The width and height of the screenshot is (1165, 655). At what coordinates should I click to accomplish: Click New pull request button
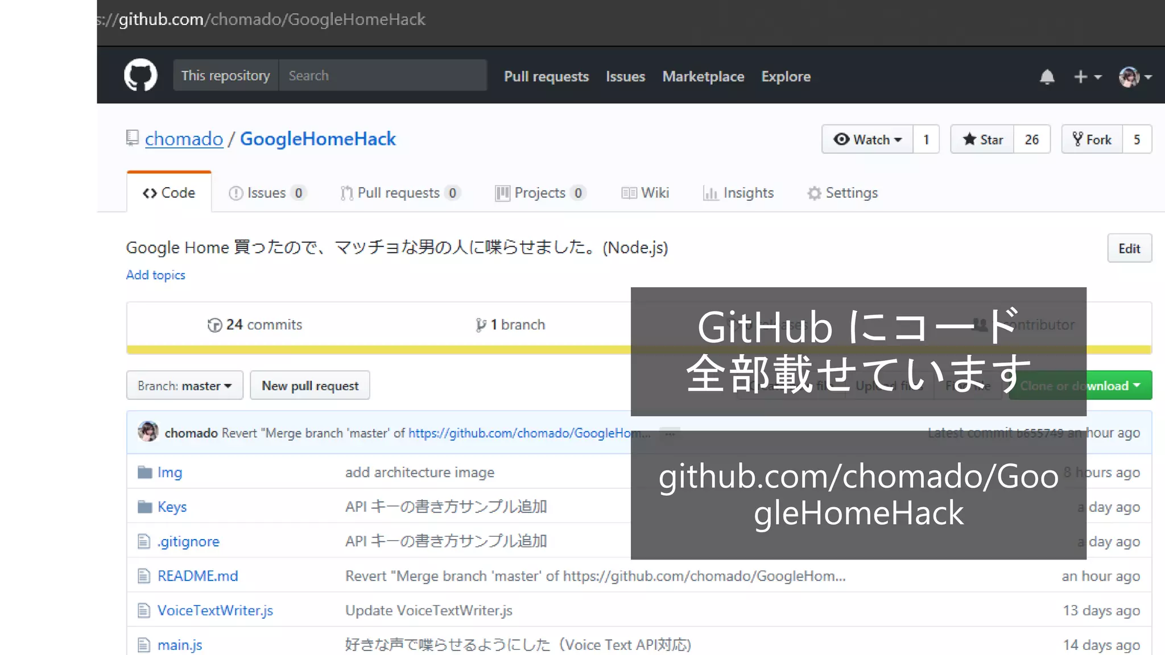click(310, 385)
